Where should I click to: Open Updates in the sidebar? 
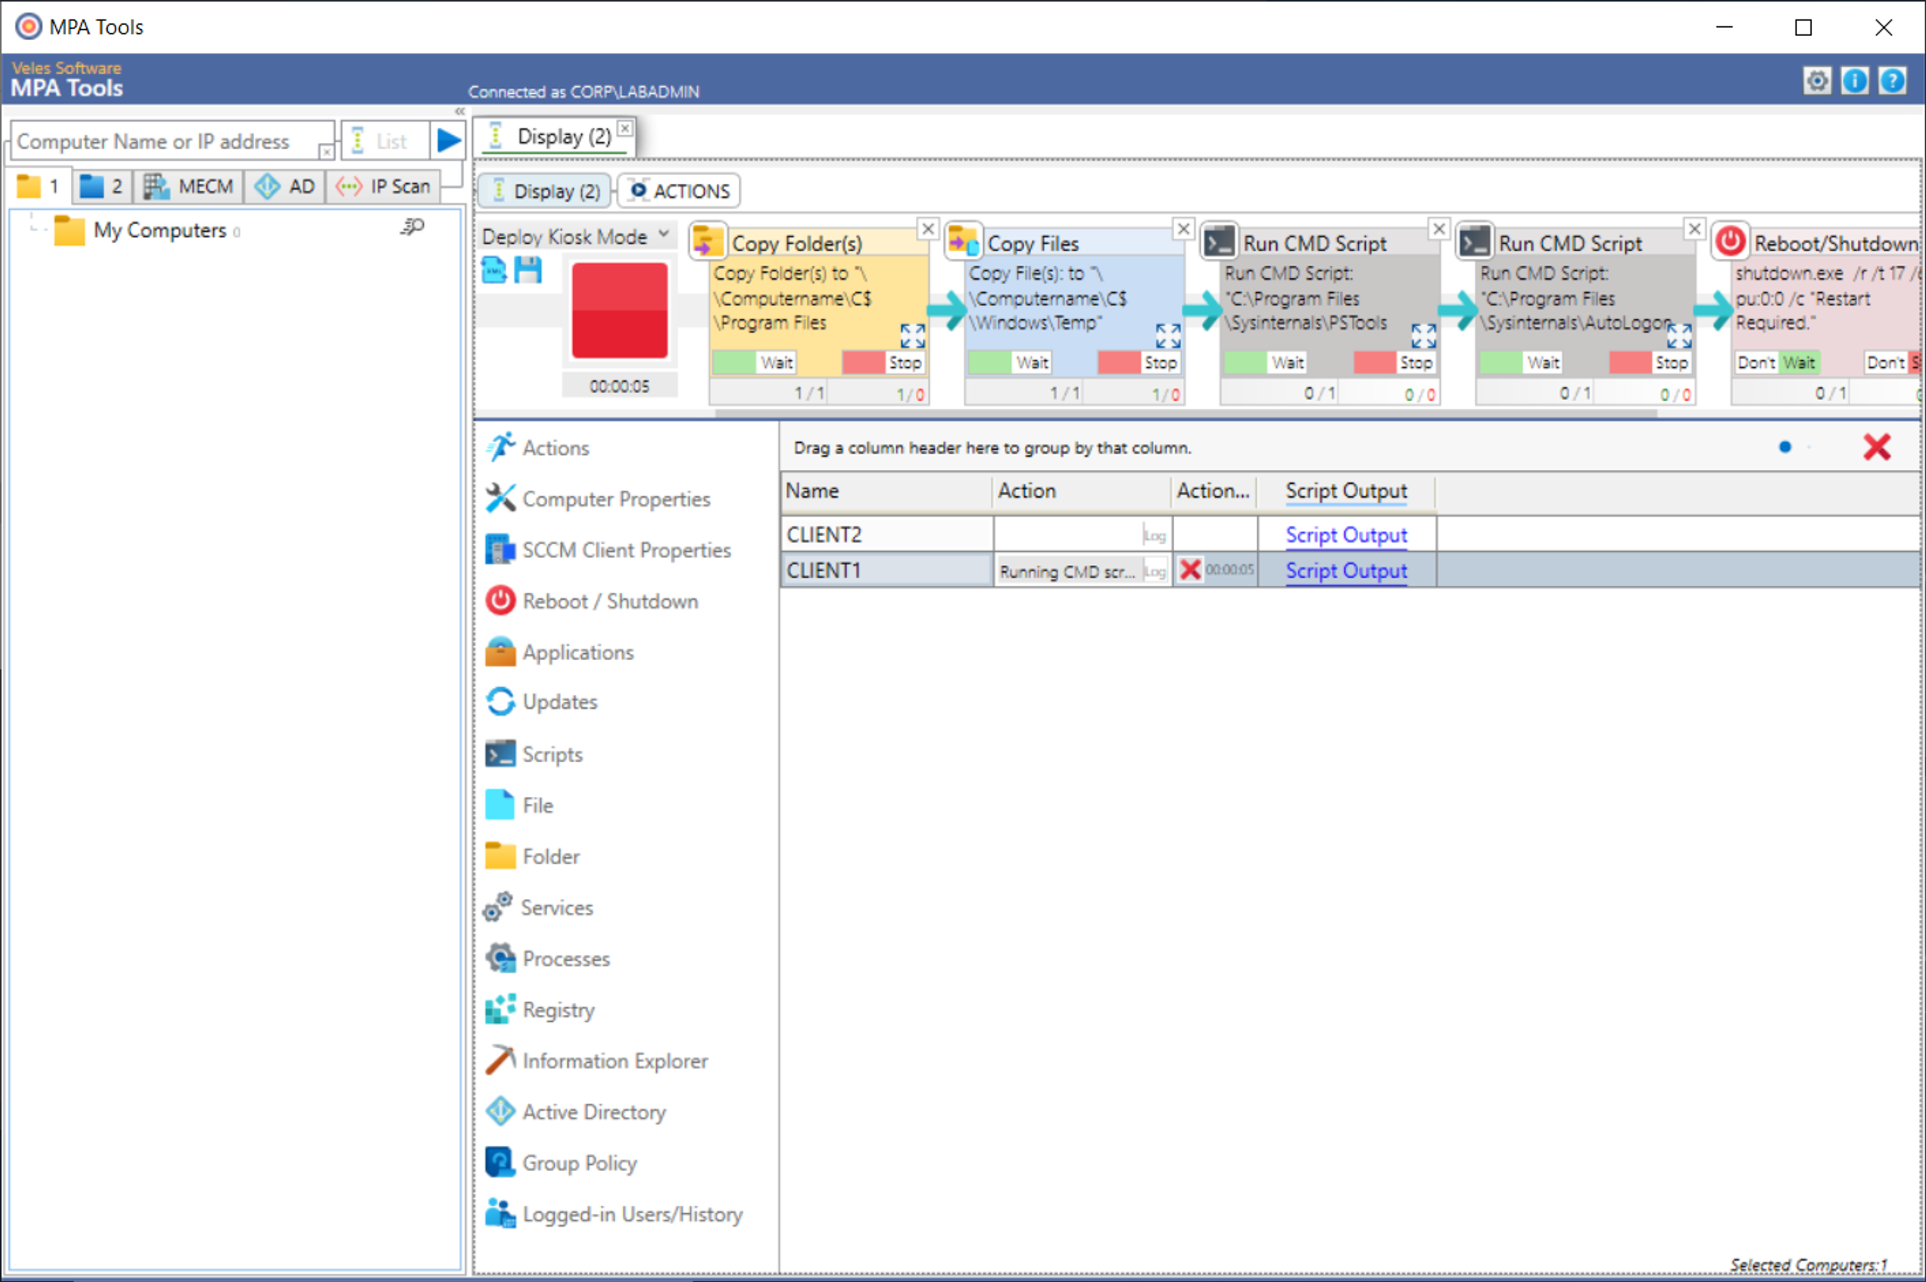[x=542, y=701]
